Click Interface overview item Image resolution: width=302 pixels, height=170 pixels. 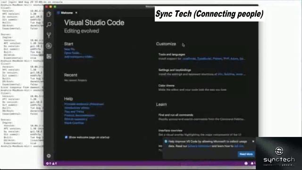(170, 130)
